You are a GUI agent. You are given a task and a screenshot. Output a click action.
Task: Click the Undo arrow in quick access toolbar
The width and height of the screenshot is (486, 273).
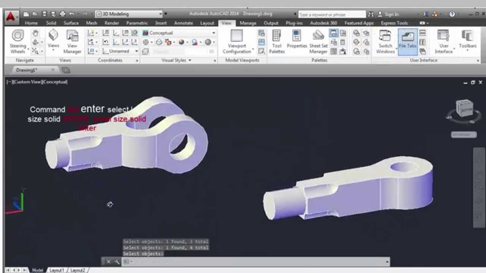click(71, 14)
